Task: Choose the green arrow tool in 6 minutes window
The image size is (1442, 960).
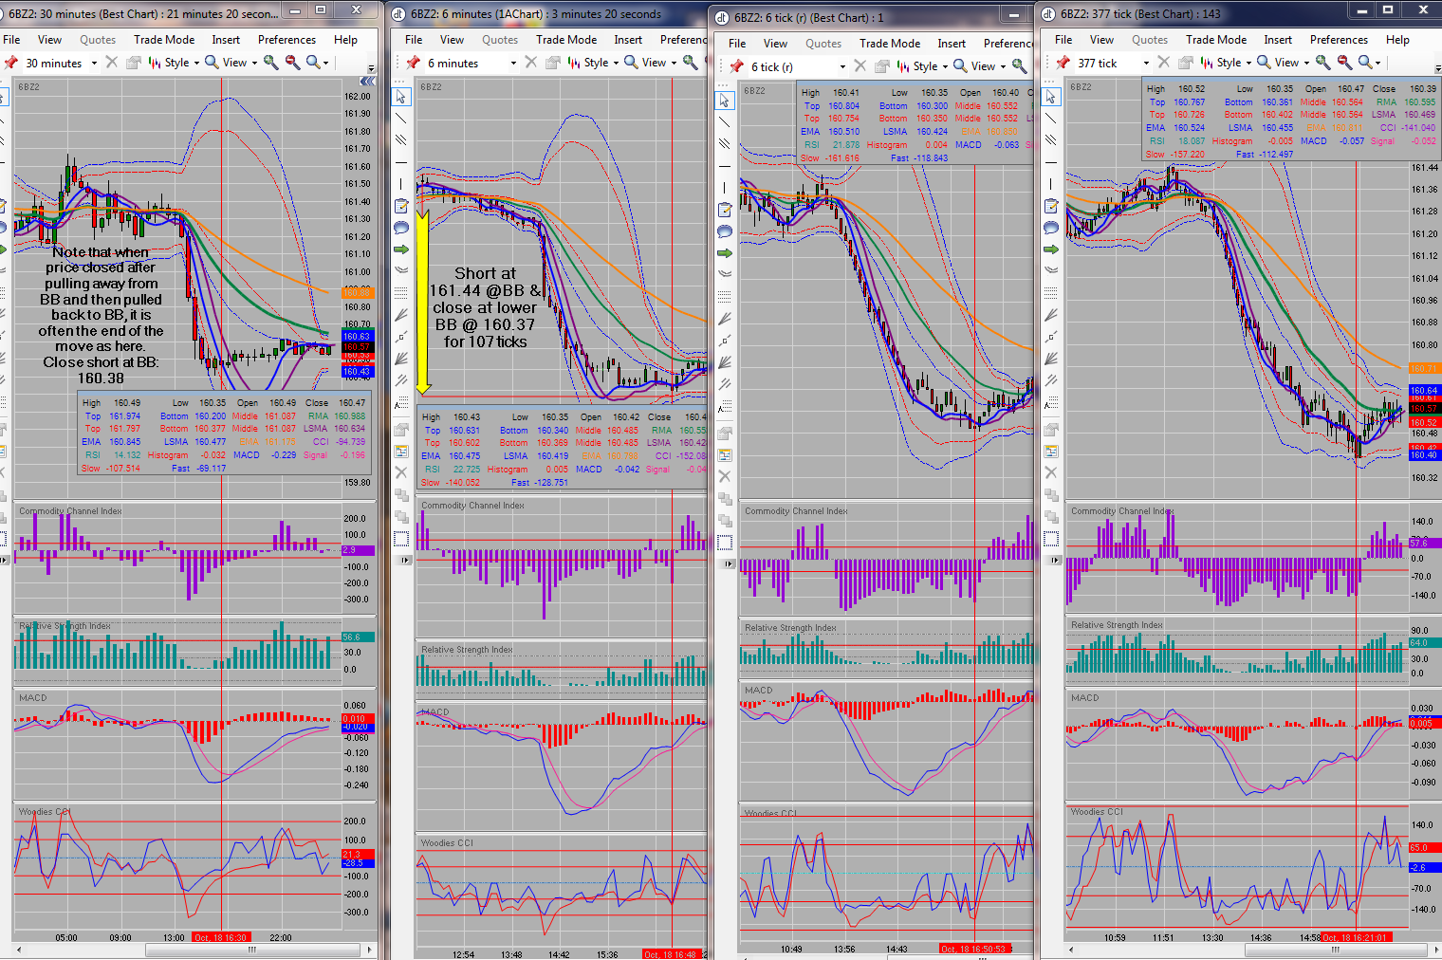Action: tap(401, 249)
